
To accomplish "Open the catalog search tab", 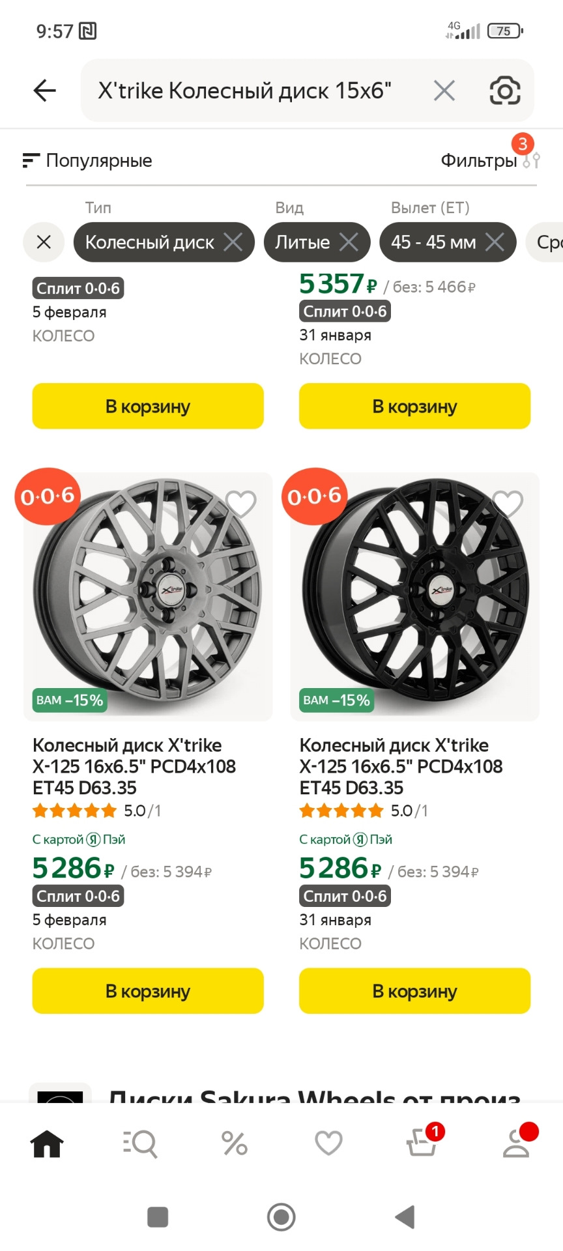I will click(140, 1143).
